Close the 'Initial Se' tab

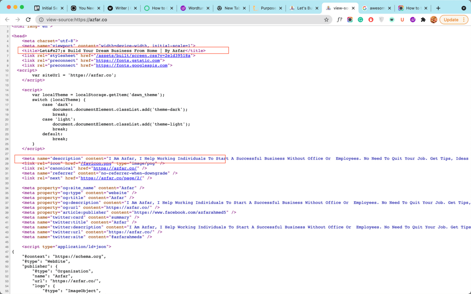(x=62, y=8)
